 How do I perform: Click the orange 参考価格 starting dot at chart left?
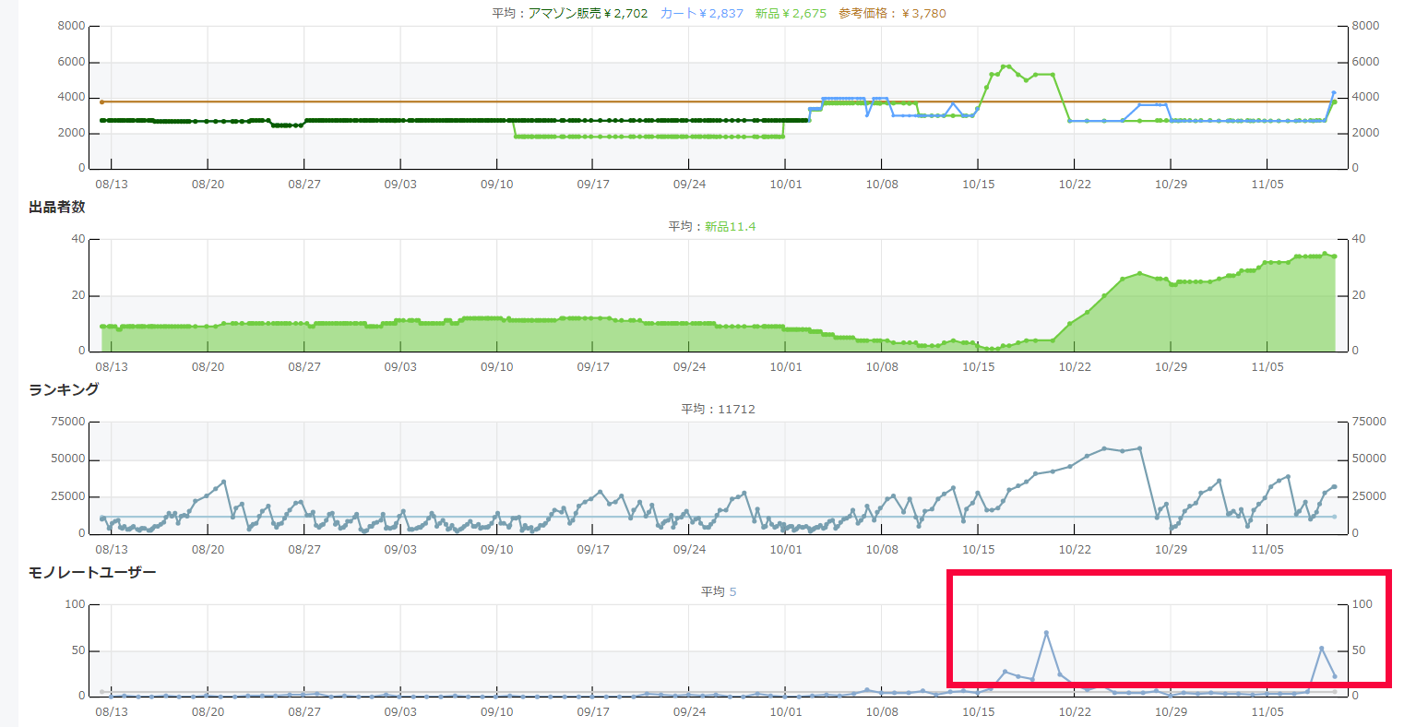coord(101,102)
